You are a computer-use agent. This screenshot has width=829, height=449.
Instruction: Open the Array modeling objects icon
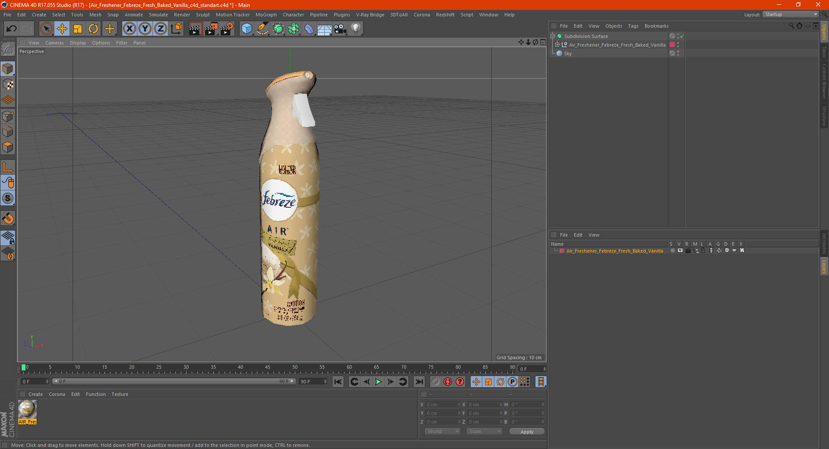click(x=294, y=29)
